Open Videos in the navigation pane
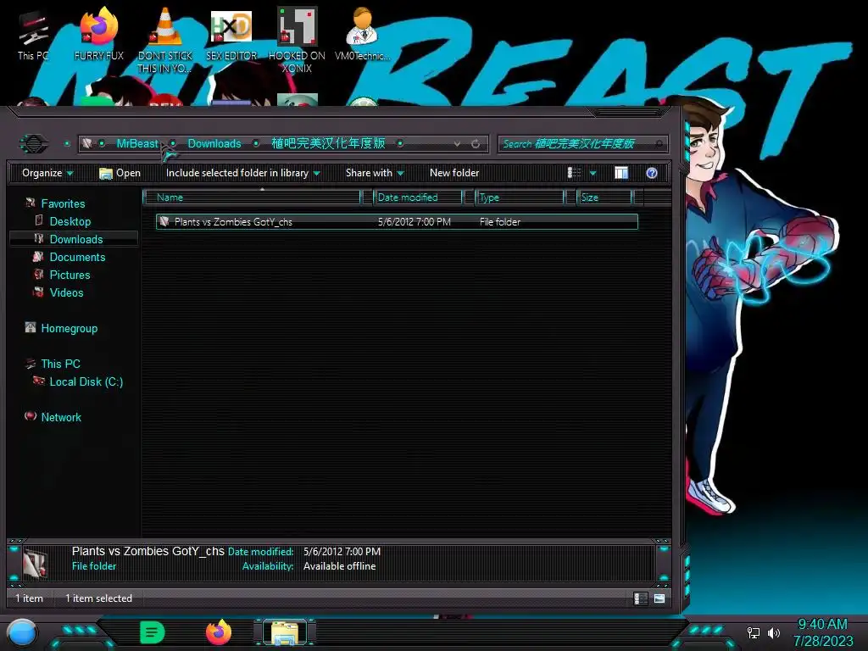 (66, 292)
